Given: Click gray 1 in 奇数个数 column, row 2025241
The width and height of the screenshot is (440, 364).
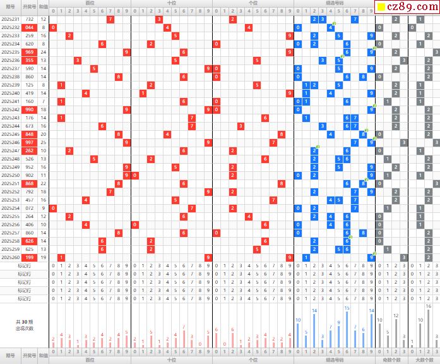Looking at the screenshot, I should tap(388, 101).
